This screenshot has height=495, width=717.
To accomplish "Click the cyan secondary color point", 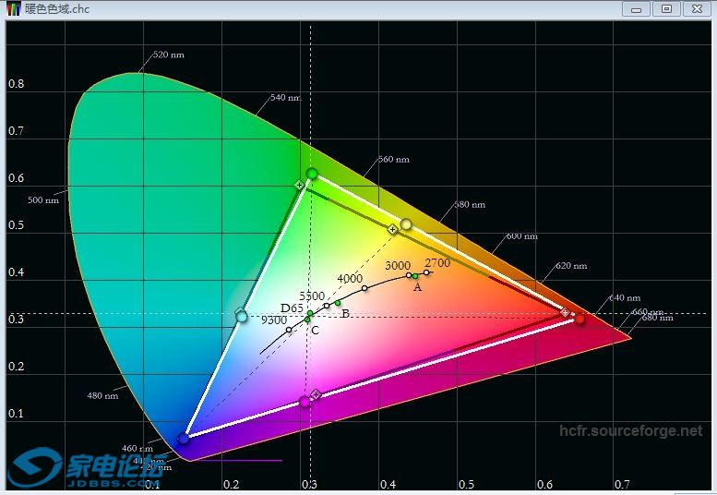I will pyautogui.click(x=242, y=317).
